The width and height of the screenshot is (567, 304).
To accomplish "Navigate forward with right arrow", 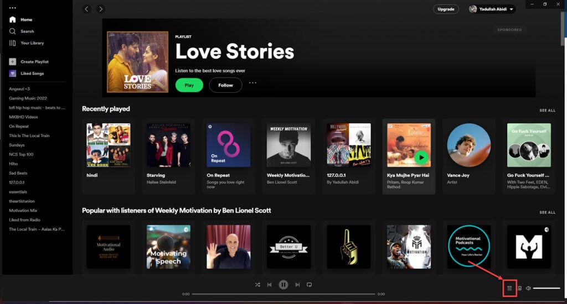I will pos(101,9).
